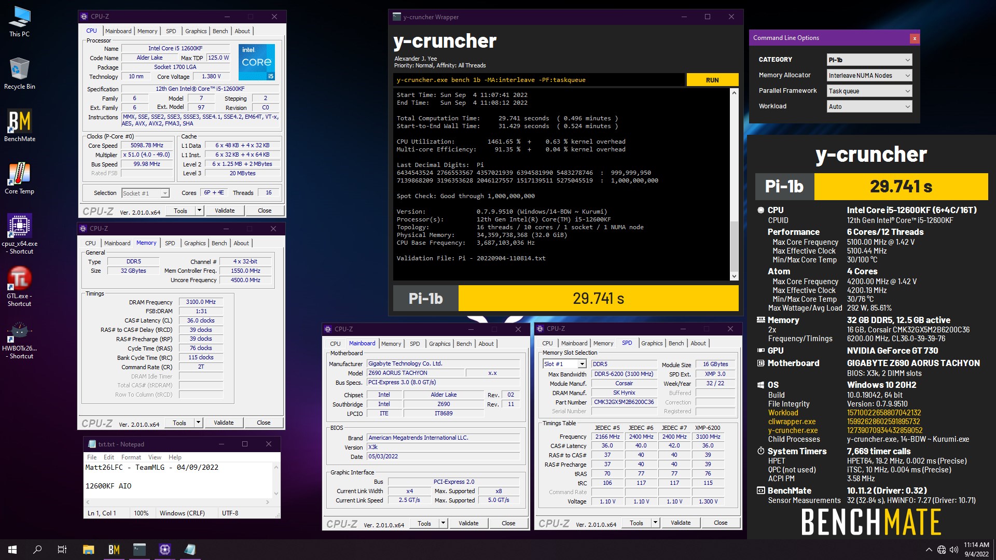Viewport: 996px width, 560px height.
Task: Open About tab in CPU-Z SPD window
Action: pyautogui.click(x=698, y=343)
